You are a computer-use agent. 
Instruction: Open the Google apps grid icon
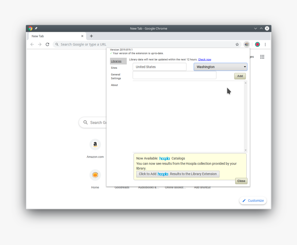[262, 57]
